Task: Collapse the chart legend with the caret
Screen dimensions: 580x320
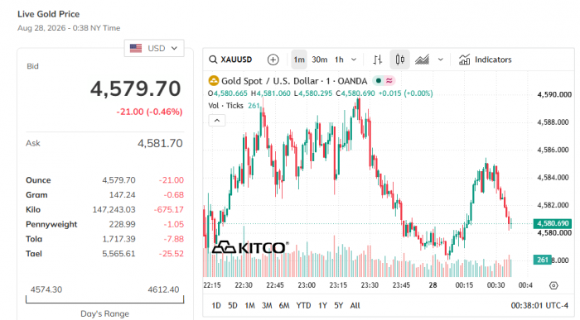Action: point(217,121)
